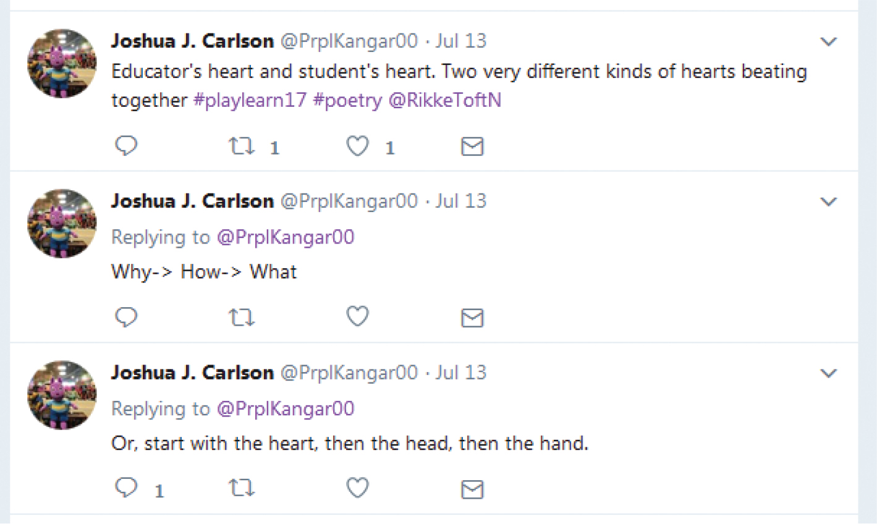Click Joshua J. Carlson name on first tweet
877x524 pixels.
point(192,41)
